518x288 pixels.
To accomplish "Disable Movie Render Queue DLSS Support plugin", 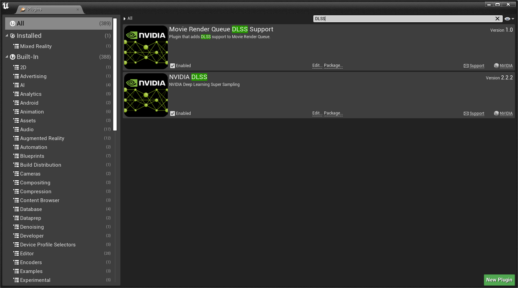I will point(173,66).
